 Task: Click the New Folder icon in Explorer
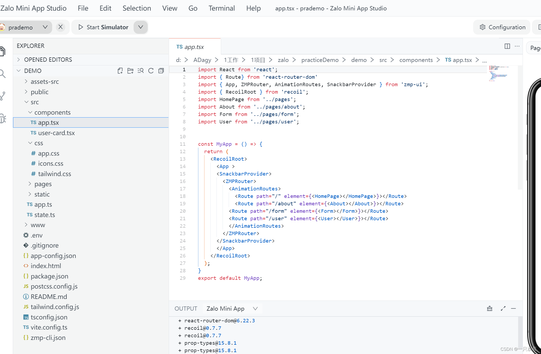130,71
